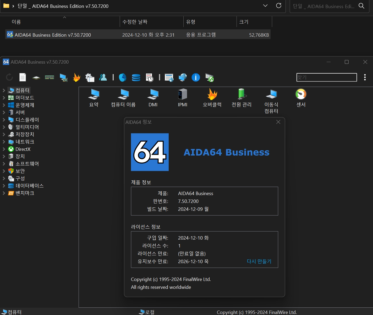Click the 단일 _ AIDA64 Business Edition breadcrumb
The height and width of the screenshot is (315, 373).
pos(63,6)
